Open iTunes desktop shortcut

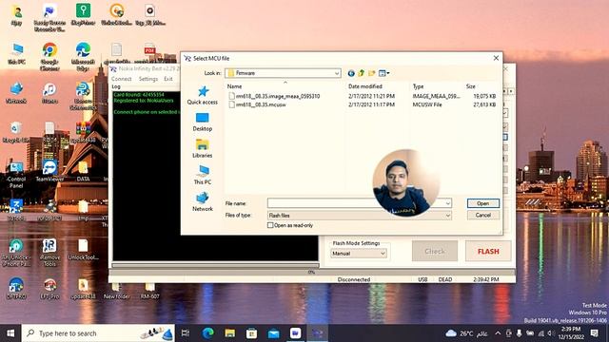pos(49,93)
